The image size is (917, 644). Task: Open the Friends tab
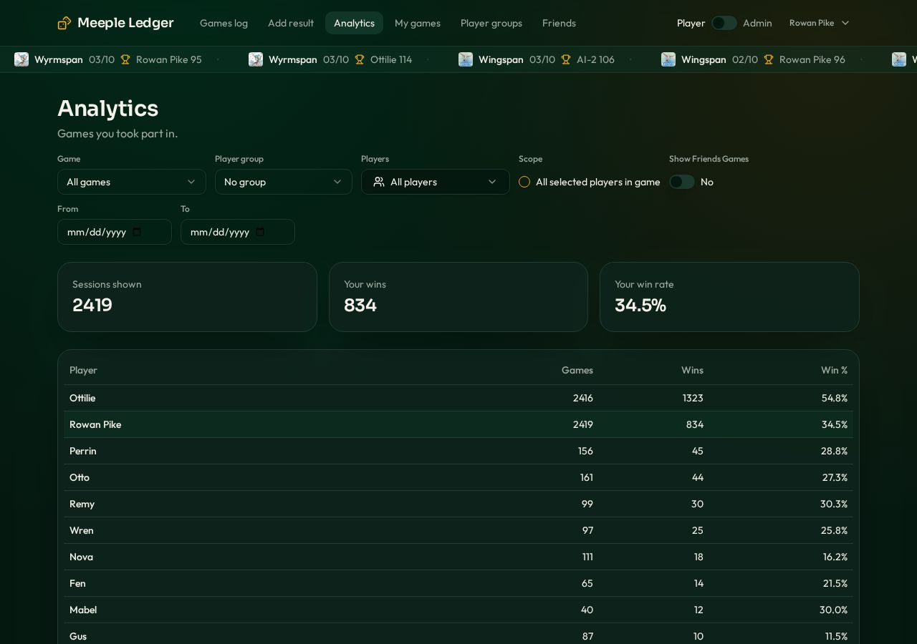[559, 23]
